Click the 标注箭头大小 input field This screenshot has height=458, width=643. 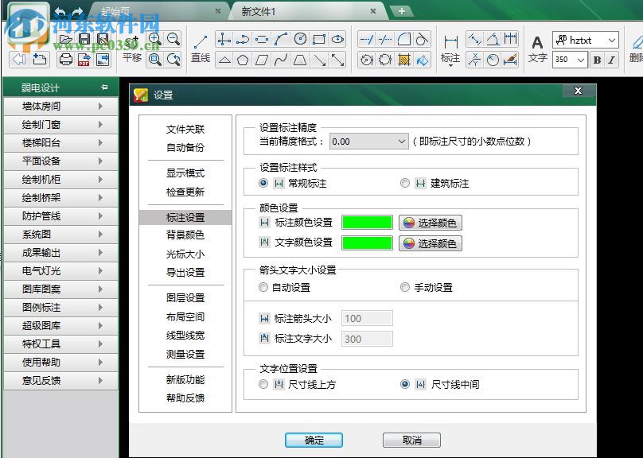(x=366, y=318)
